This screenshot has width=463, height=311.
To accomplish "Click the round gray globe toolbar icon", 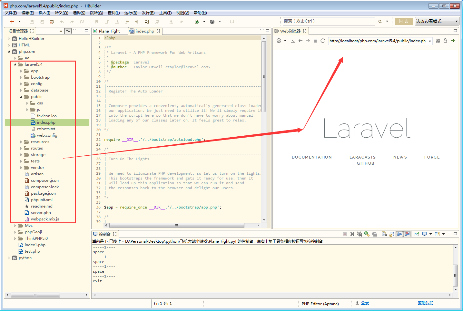I will [x=212, y=22].
